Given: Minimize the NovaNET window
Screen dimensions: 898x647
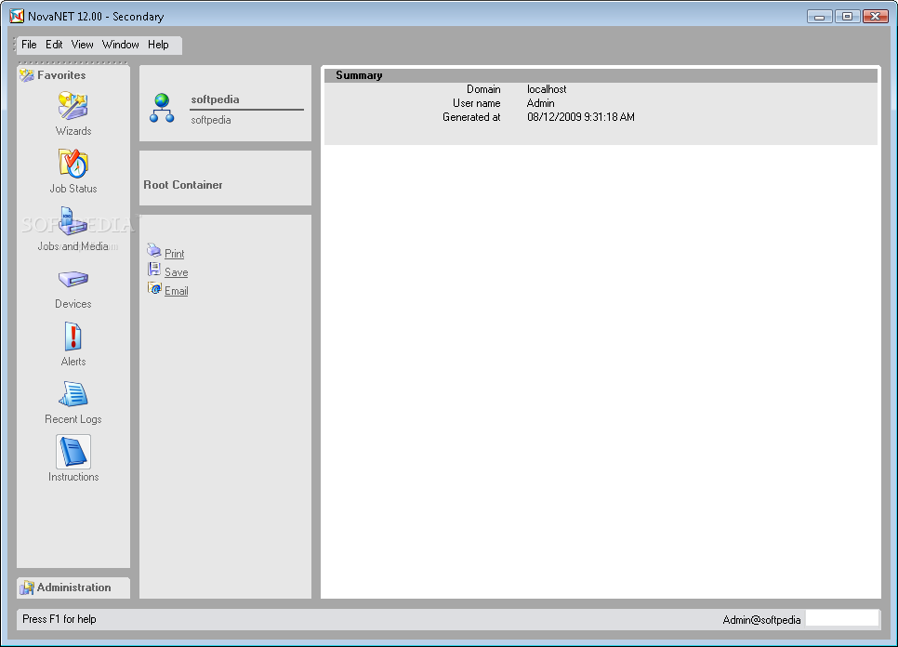Looking at the screenshot, I should tap(819, 16).
